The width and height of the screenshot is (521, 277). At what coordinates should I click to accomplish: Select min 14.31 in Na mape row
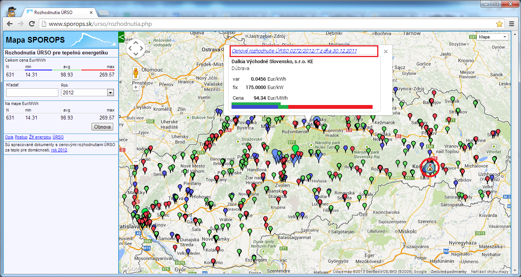coord(31,118)
